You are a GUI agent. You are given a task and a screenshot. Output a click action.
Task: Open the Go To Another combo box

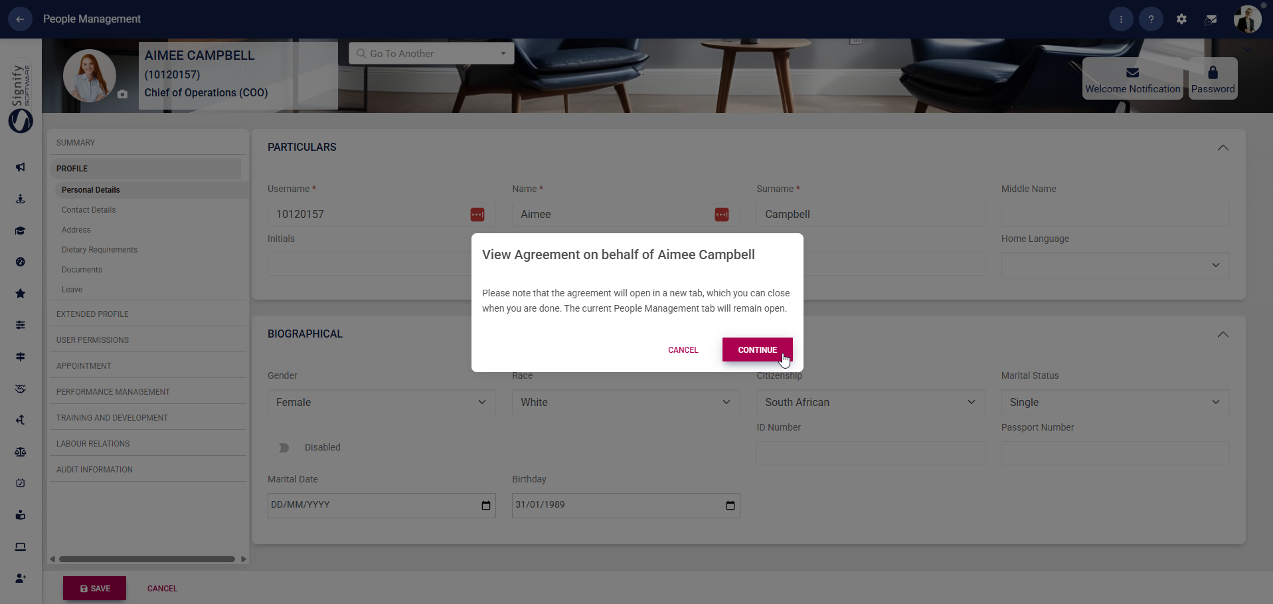[431, 53]
